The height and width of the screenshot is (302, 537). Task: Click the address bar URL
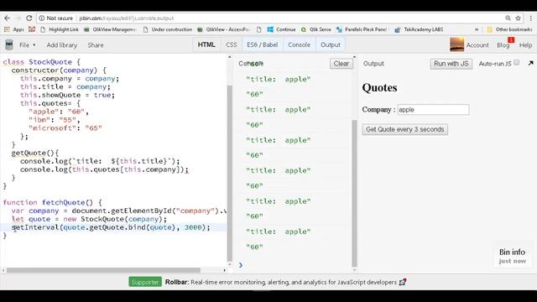pos(127,18)
